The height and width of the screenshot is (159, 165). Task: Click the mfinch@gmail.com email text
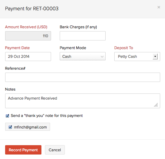pos(30,127)
